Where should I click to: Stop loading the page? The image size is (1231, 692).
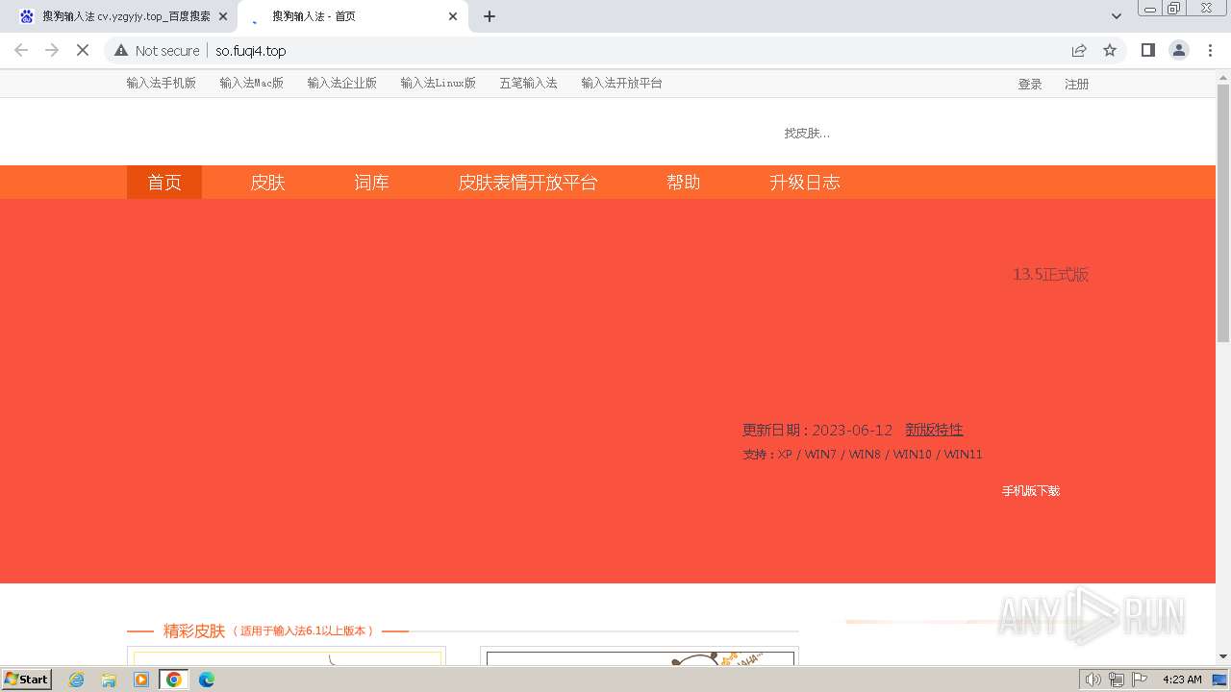[83, 50]
